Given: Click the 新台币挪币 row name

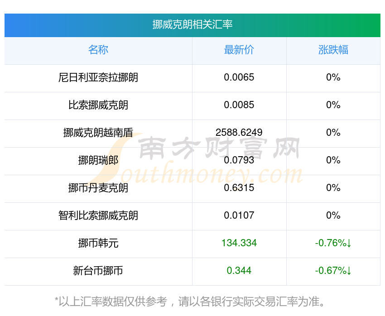Looking at the screenshot, I should pyautogui.click(x=98, y=271).
